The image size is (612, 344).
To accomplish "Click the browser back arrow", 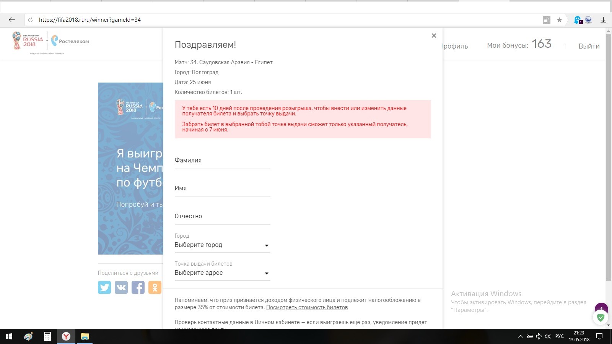I will (x=12, y=20).
